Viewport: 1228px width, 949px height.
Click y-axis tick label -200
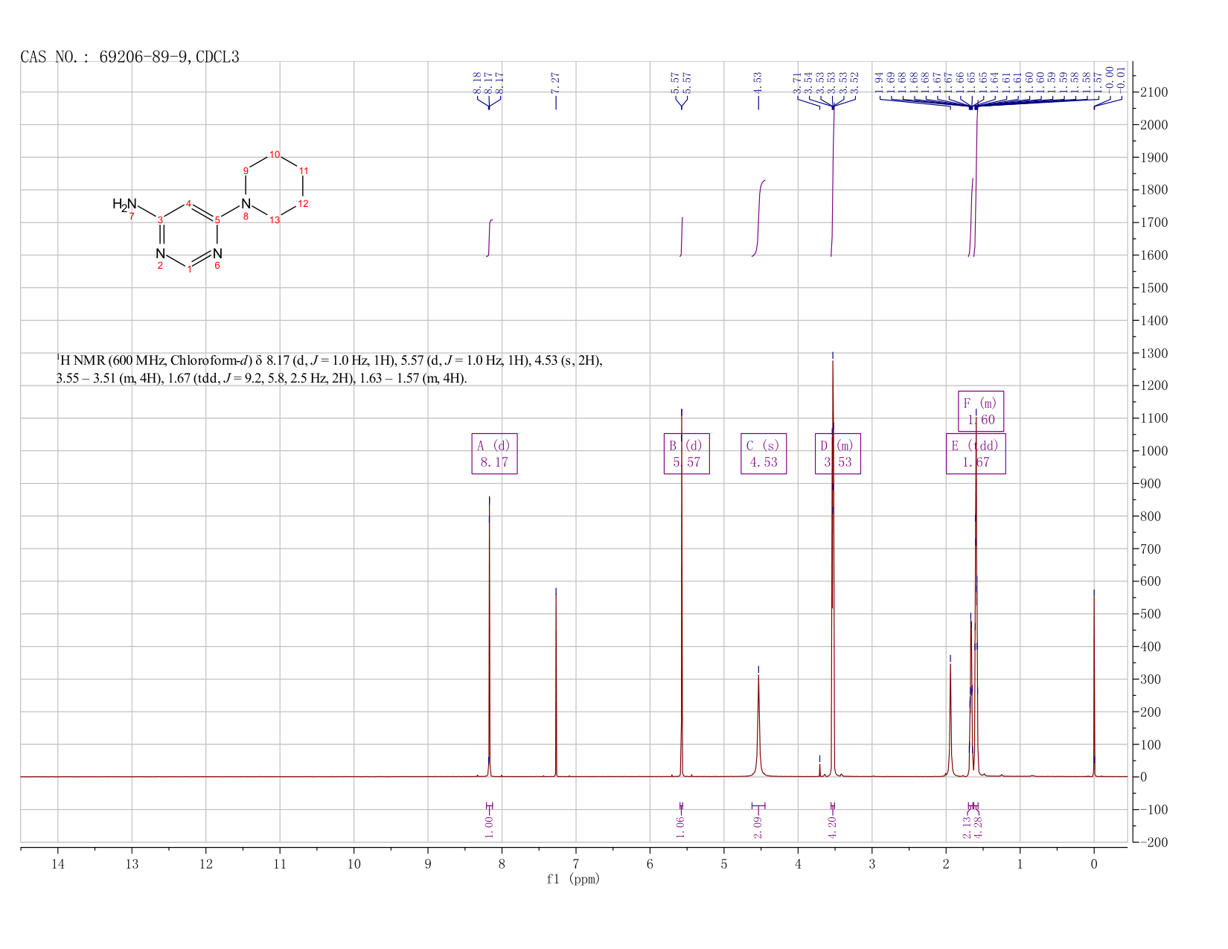(1154, 843)
